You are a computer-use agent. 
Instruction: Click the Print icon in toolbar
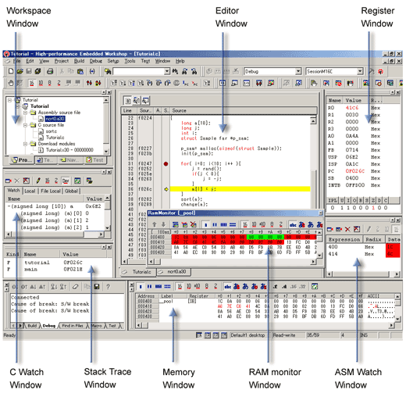coord(50,71)
